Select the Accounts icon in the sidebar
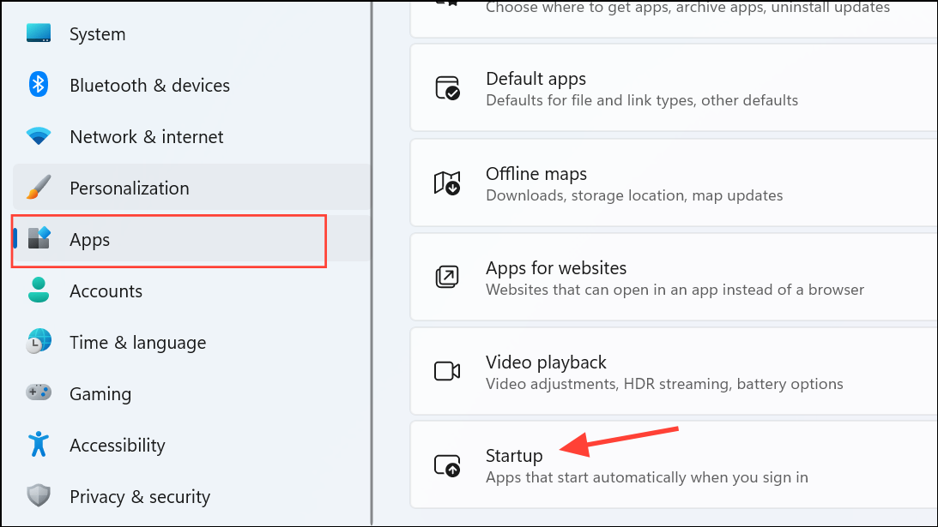The width and height of the screenshot is (938, 527). 38,290
